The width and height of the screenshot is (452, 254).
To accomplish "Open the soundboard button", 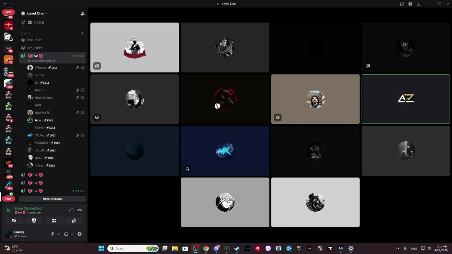I will pyautogui.click(x=74, y=220).
